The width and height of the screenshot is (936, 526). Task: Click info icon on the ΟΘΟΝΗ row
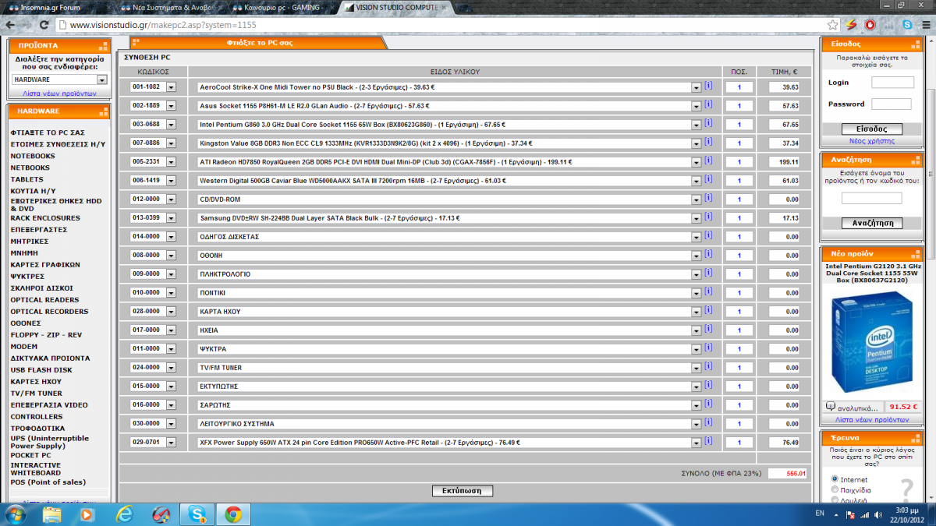point(708,254)
